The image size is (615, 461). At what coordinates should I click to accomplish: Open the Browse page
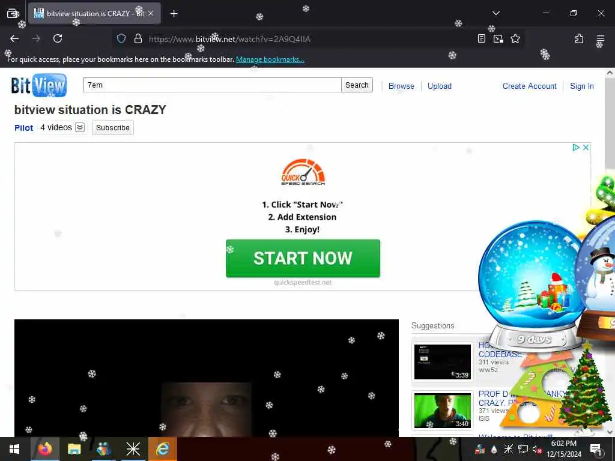(x=401, y=86)
